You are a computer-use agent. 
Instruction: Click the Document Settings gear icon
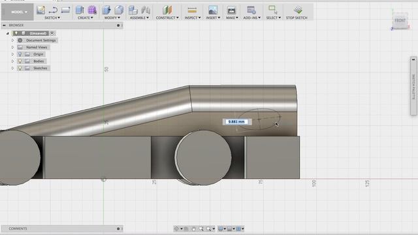point(20,40)
